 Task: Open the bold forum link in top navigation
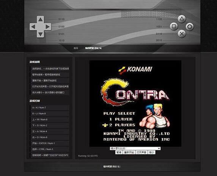pos(93,48)
